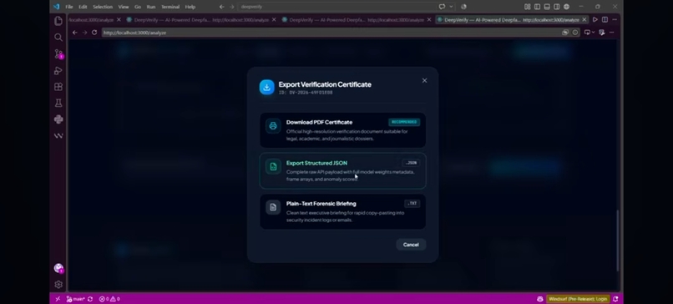Synchronize changes icon in the status bar
Image resolution: width=673 pixels, height=304 pixels.
coord(90,299)
